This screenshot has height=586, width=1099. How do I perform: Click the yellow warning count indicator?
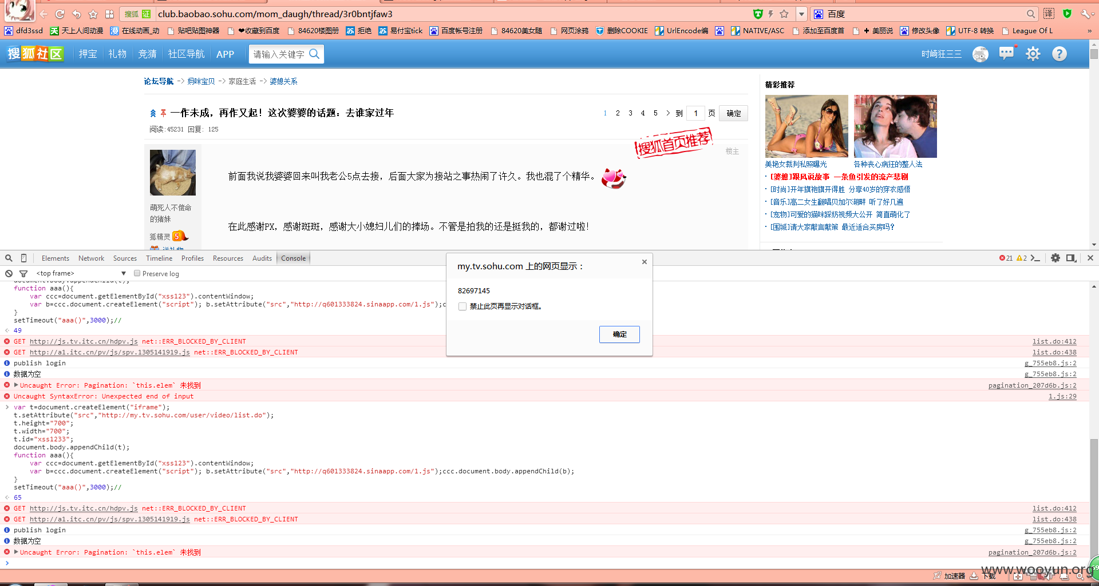[x=1022, y=258]
